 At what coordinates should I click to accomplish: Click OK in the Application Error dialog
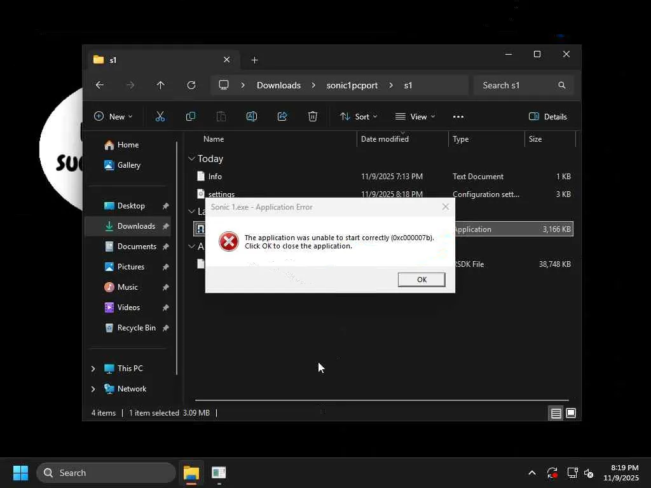pos(421,280)
